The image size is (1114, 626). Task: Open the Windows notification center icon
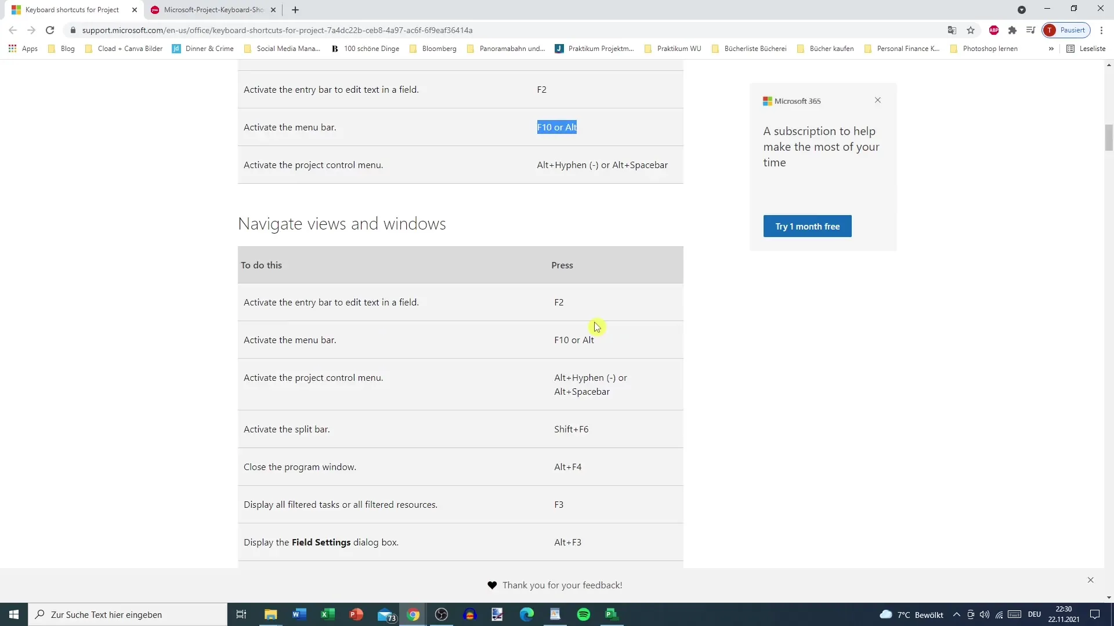click(1095, 614)
